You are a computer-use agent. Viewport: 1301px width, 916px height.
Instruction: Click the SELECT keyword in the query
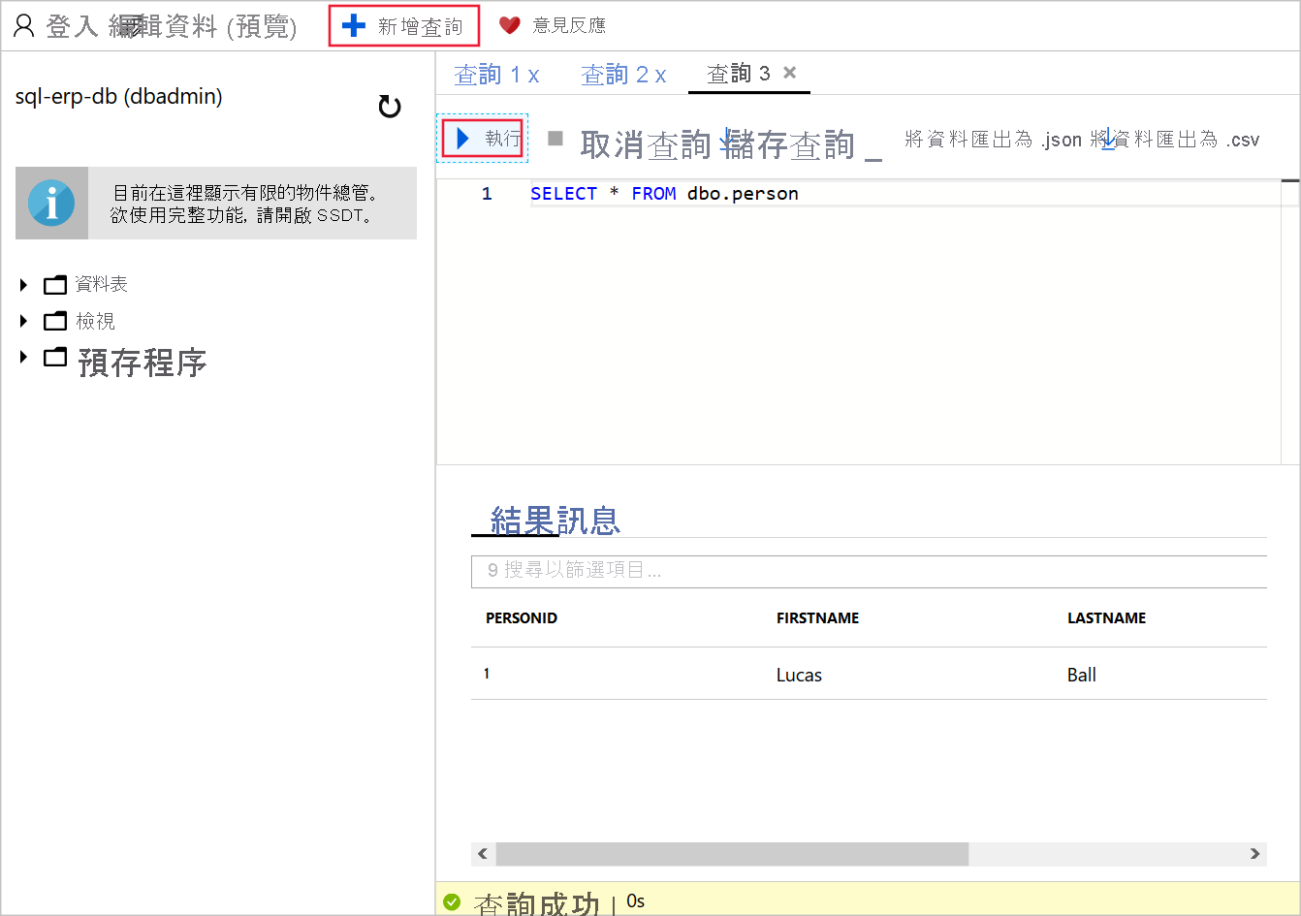click(x=563, y=194)
